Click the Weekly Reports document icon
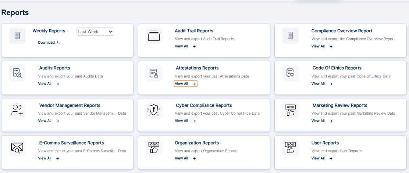409x173 pixels. [x=17, y=36]
